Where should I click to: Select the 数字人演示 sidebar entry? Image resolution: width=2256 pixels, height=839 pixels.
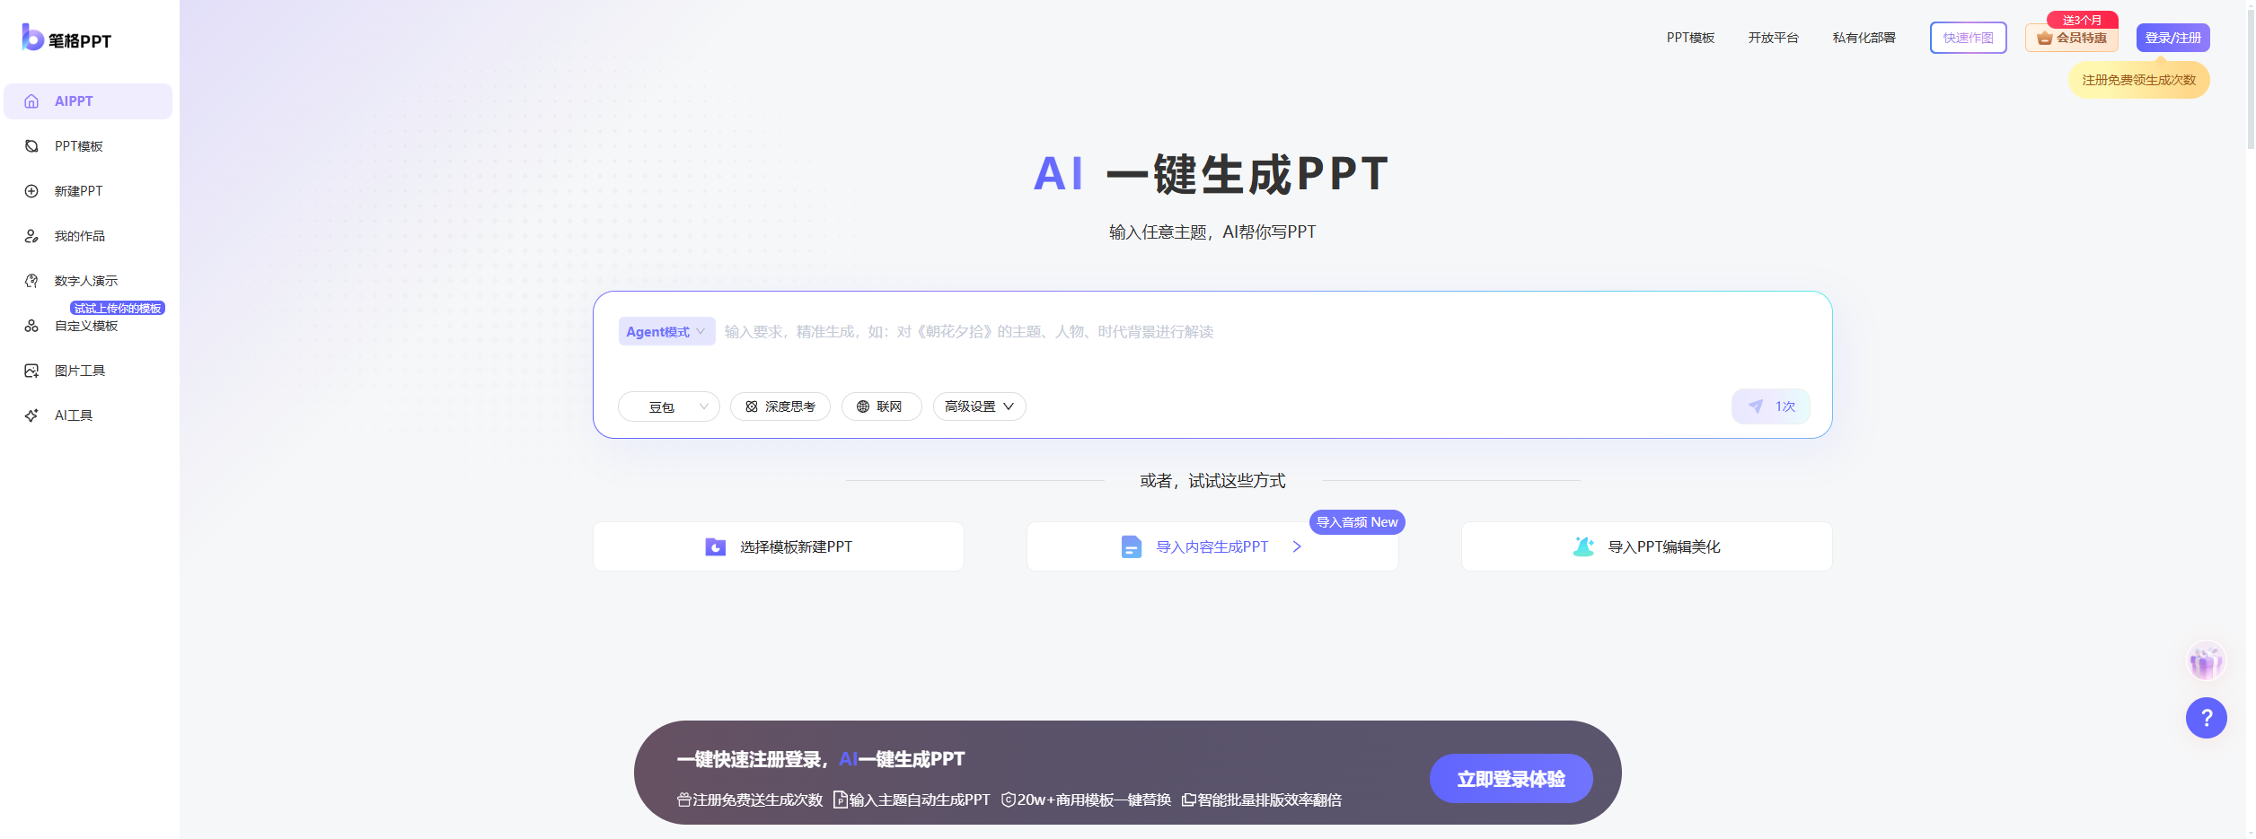(x=87, y=280)
